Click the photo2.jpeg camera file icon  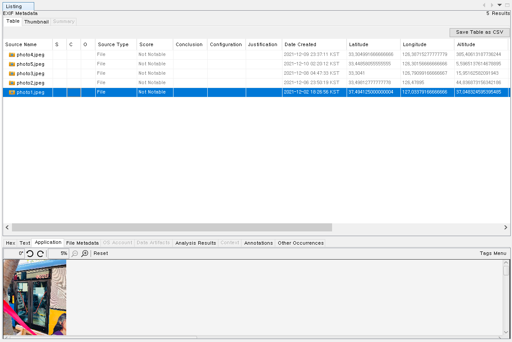(x=12, y=83)
